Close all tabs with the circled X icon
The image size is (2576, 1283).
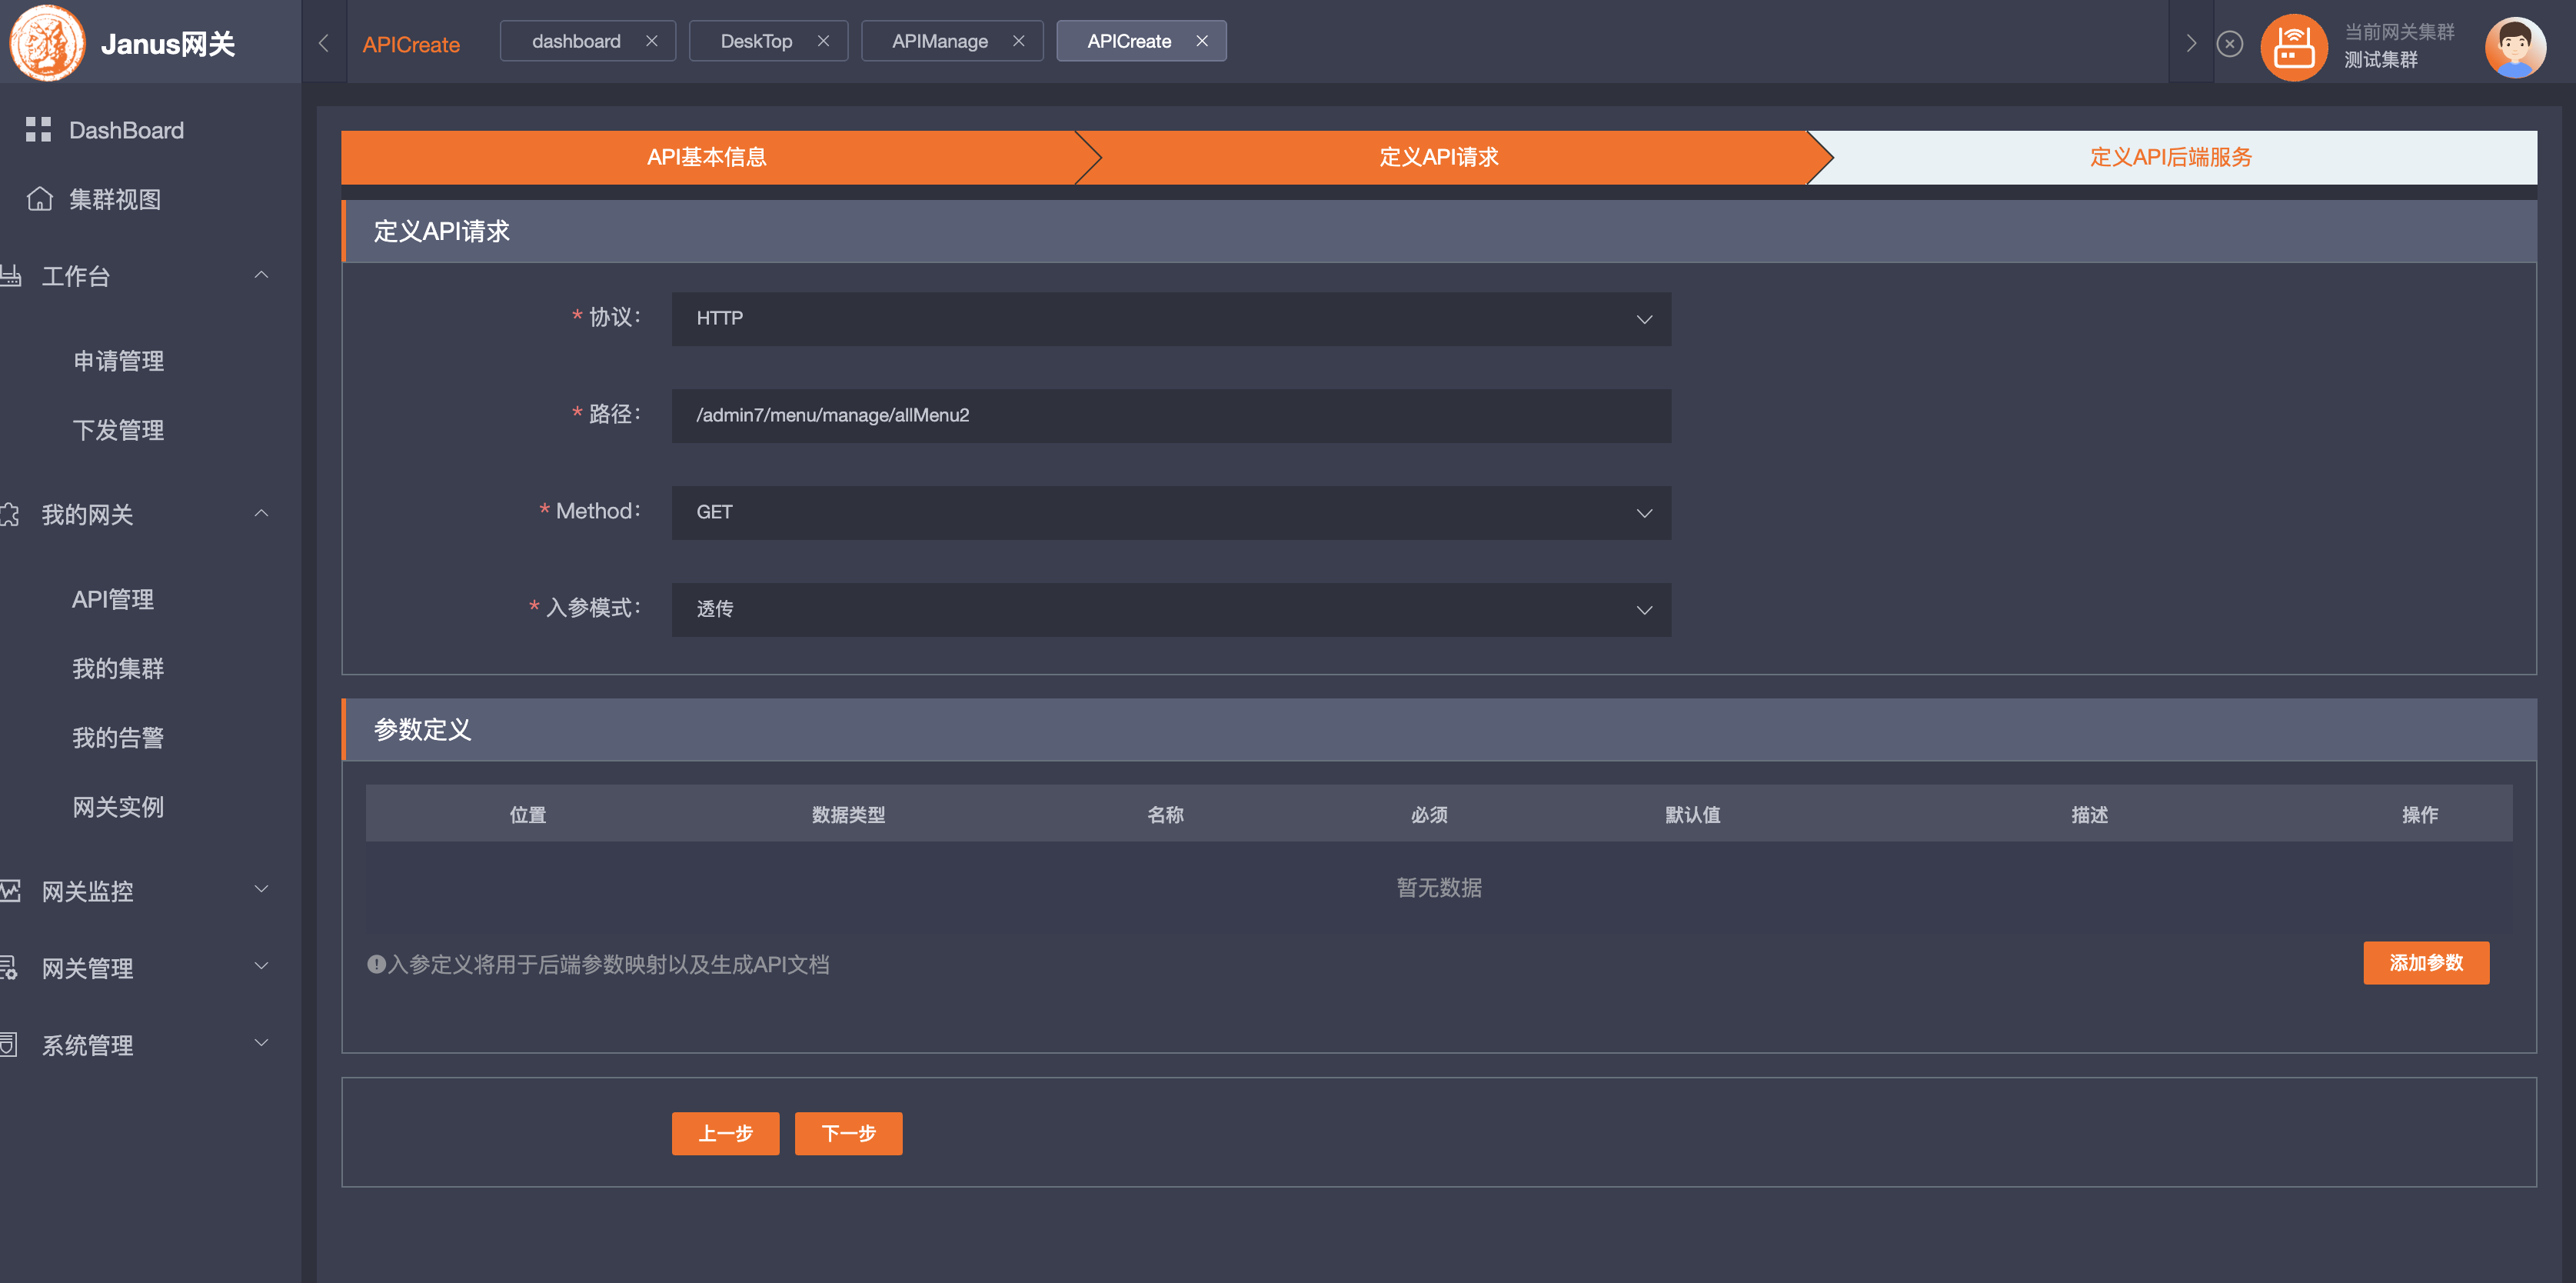coord(2229,43)
